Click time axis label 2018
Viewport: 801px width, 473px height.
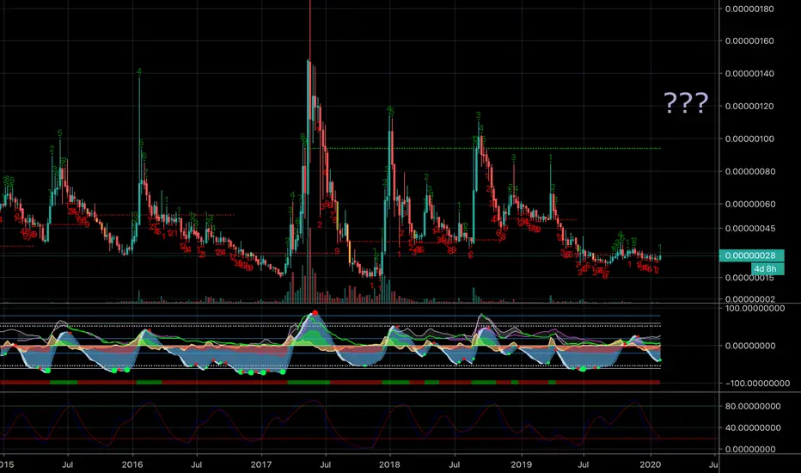point(389,464)
